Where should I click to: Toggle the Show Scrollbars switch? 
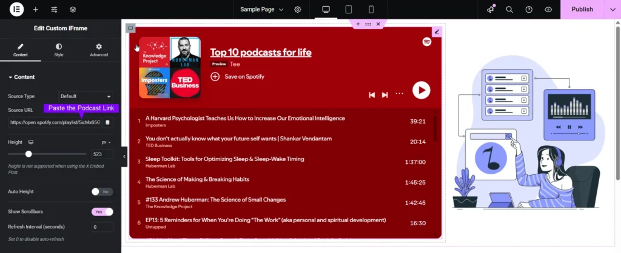(x=102, y=212)
